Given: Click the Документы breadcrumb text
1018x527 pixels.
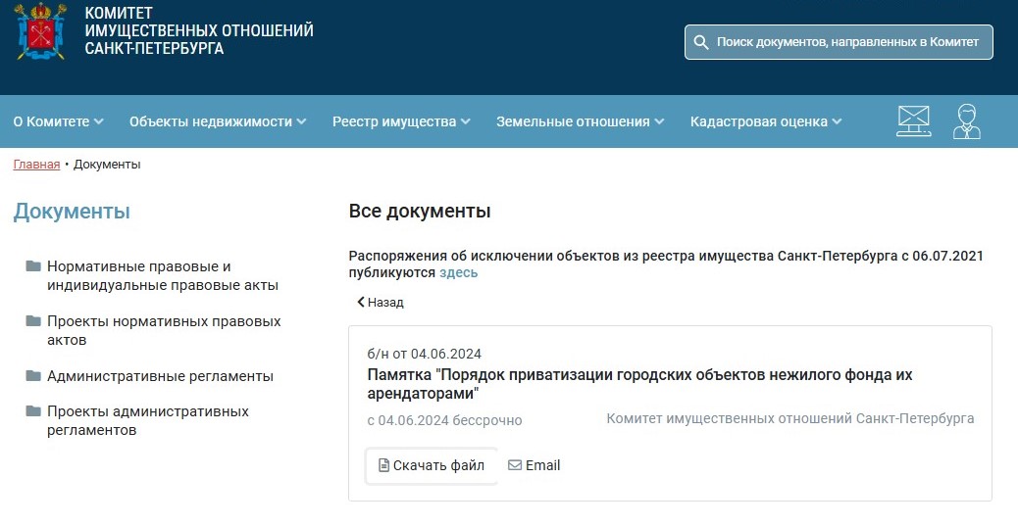Looking at the screenshot, I should [x=107, y=165].
